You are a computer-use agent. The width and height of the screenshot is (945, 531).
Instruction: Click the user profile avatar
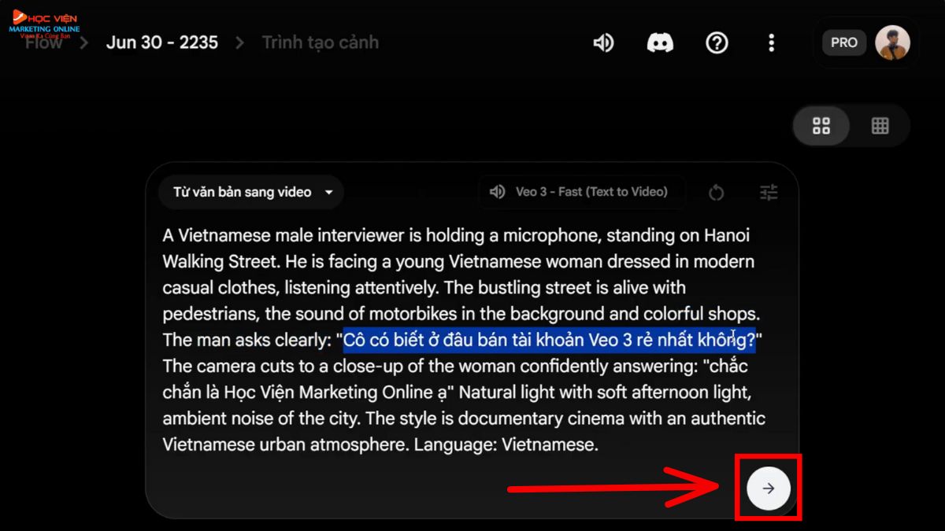coord(892,42)
